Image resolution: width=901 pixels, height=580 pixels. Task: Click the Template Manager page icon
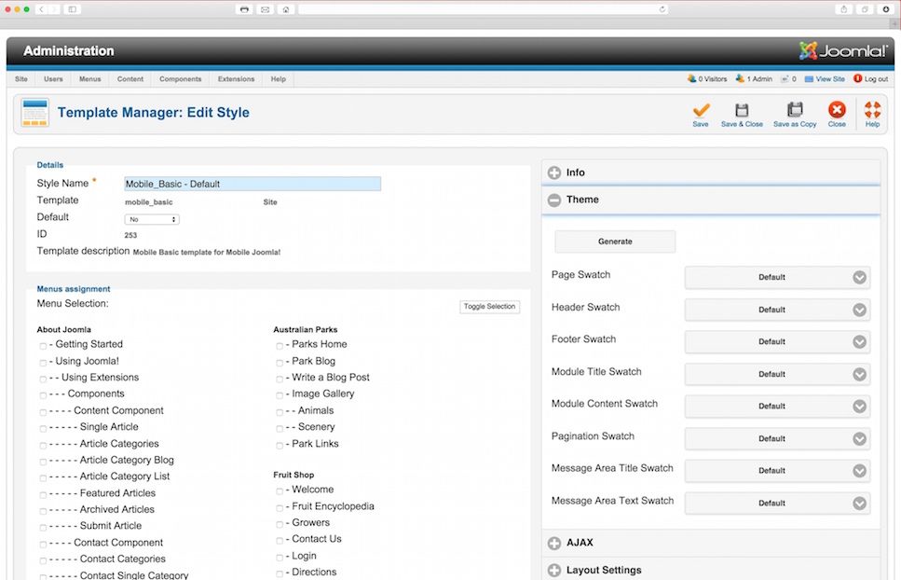click(x=34, y=112)
